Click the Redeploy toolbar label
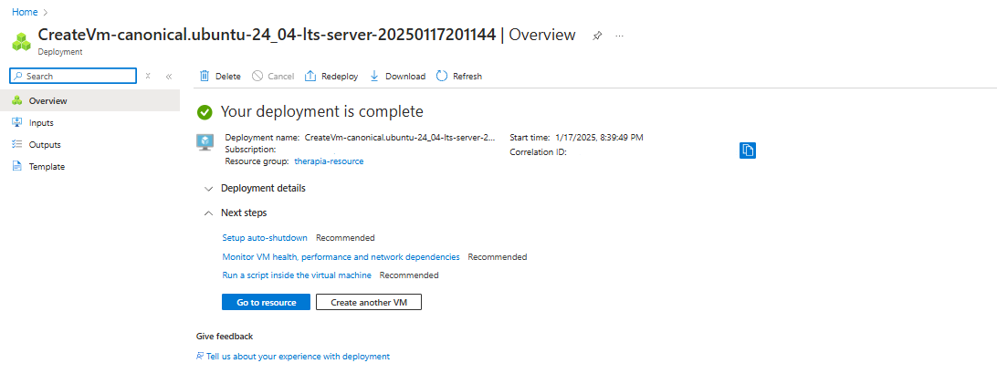The width and height of the screenshot is (997, 384). 340,77
